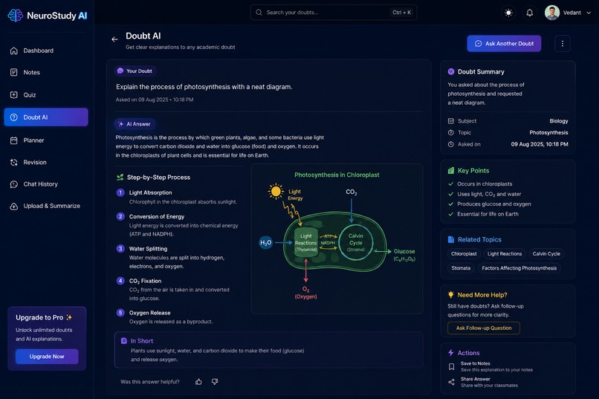Click Ask Another Doubt button

[x=504, y=44]
